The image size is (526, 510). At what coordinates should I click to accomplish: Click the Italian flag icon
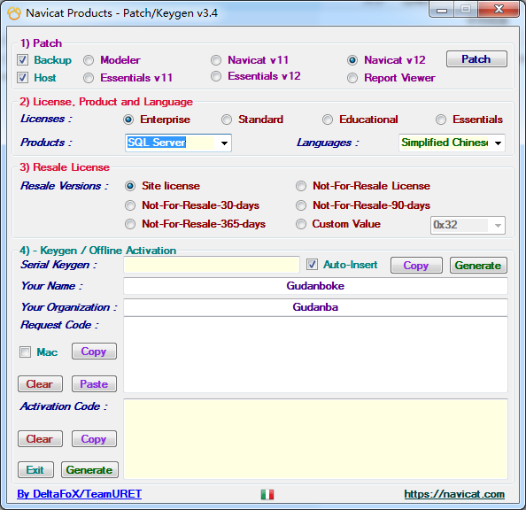(x=267, y=494)
